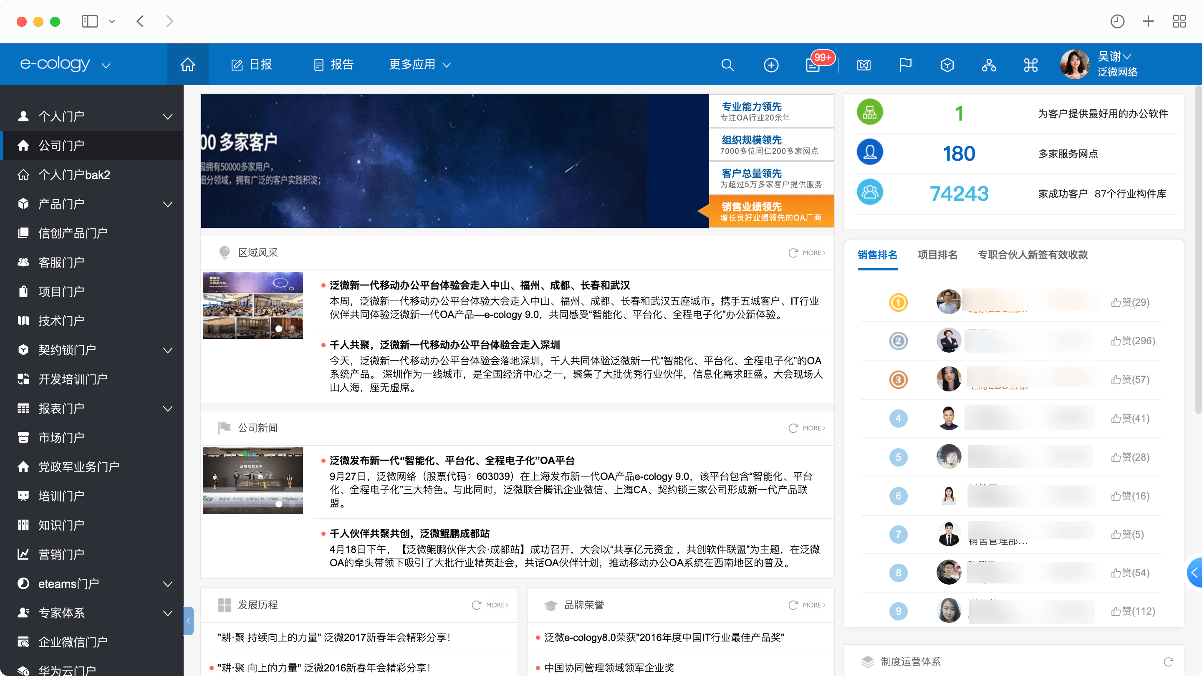
Task: Select 公司门户 in sidebar
Action: [x=91, y=146]
